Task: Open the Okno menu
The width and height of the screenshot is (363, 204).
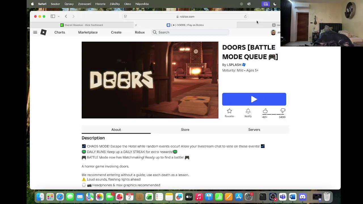Action: point(128,4)
